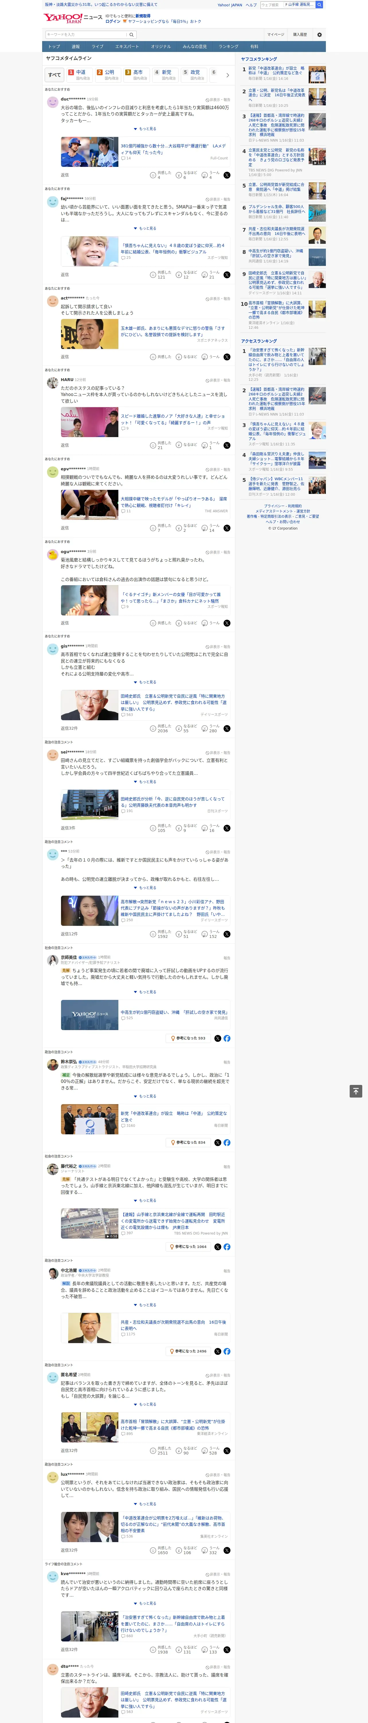
Task: Click the なるほど face icon with 55
Action: [x=179, y=728]
